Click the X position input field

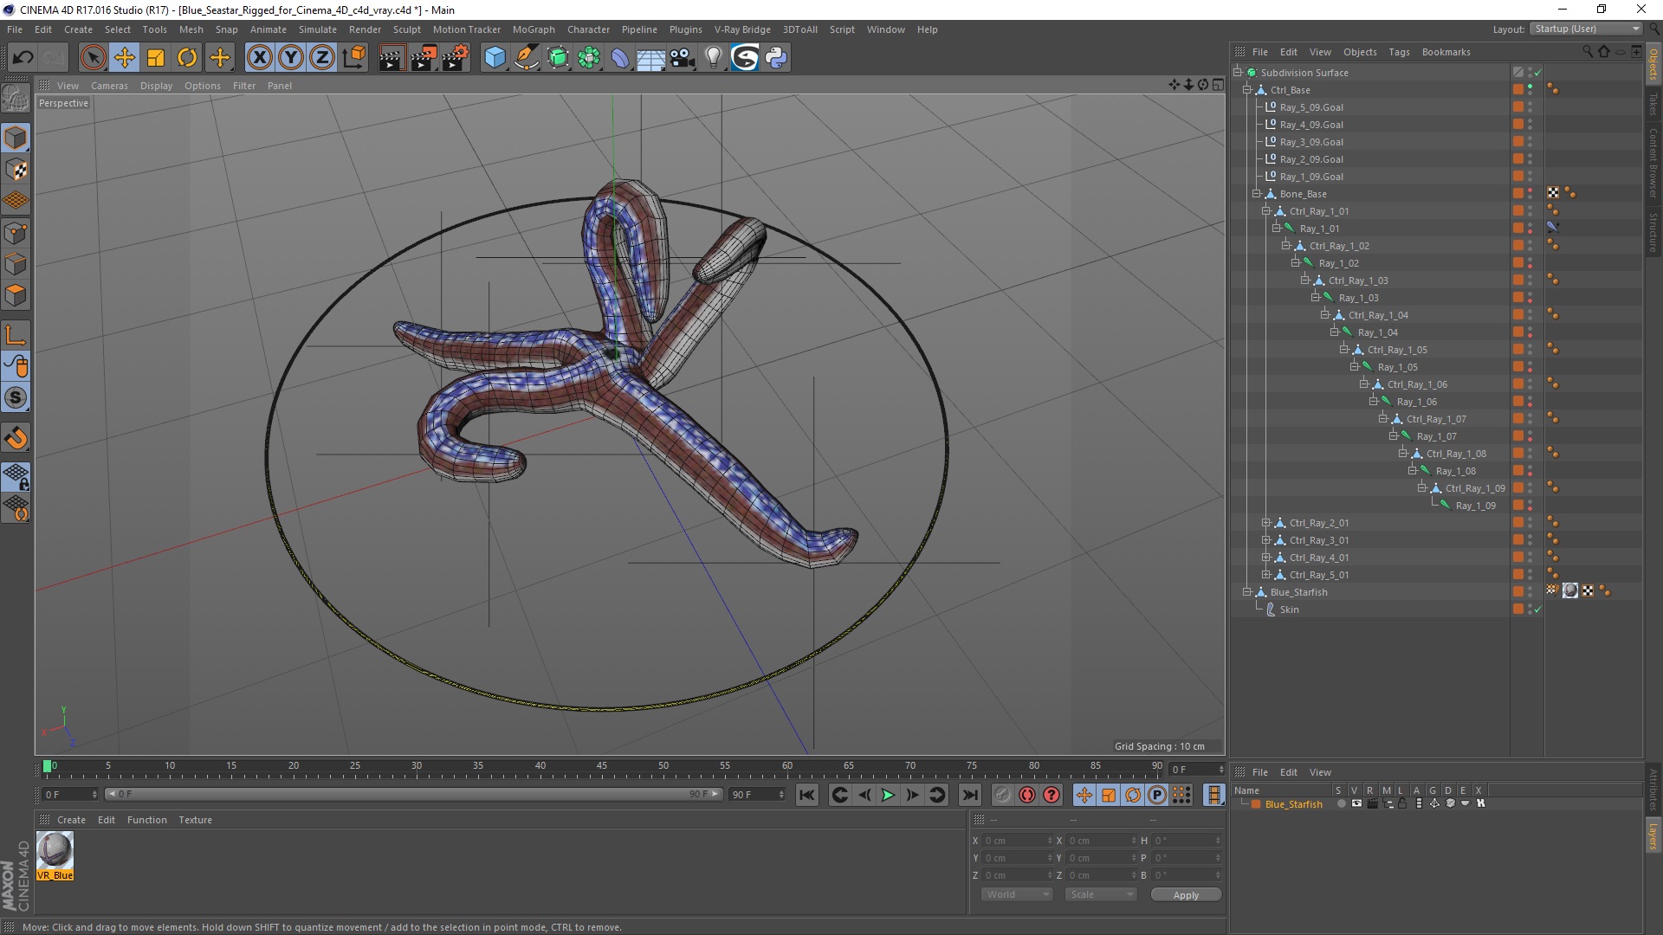(x=1018, y=841)
